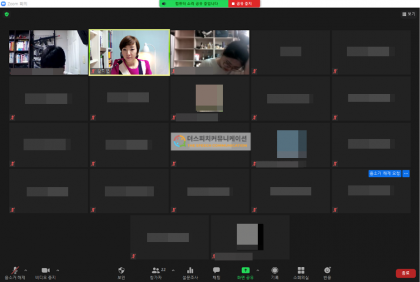Click the green encryption shield icon
The height and width of the screenshot is (282, 420).
click(6, 14)
